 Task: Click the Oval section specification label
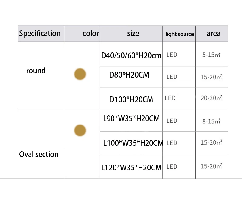(39, 154)
